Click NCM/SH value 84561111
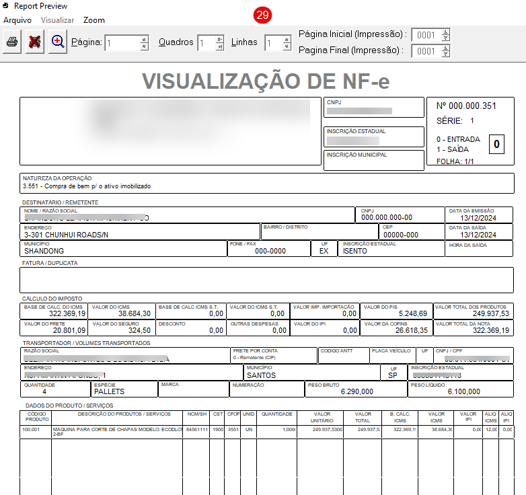Image resolution: width=526 pixels, height=495 pixels. tap(196, 429)
